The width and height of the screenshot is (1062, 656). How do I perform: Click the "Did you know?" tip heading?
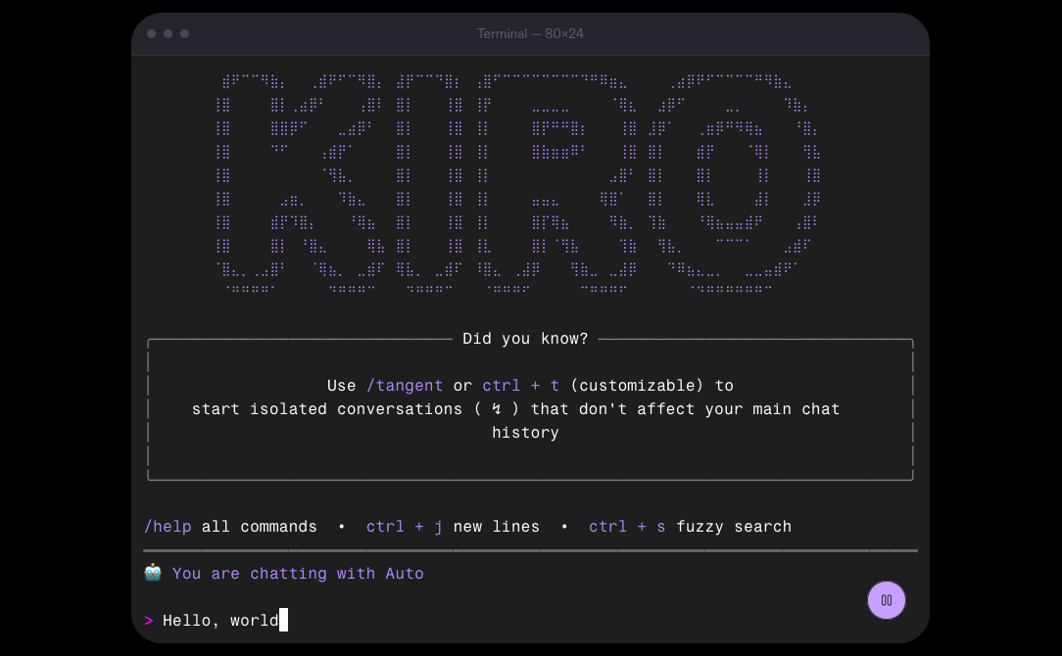pos(525,339)
